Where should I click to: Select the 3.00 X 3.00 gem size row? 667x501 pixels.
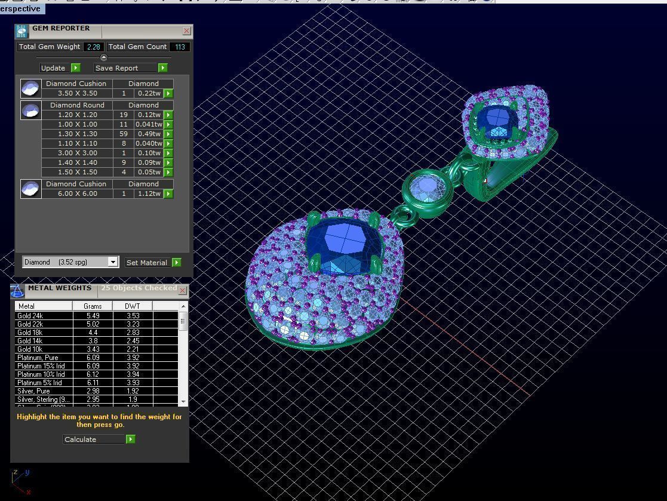tap(107, 153)
